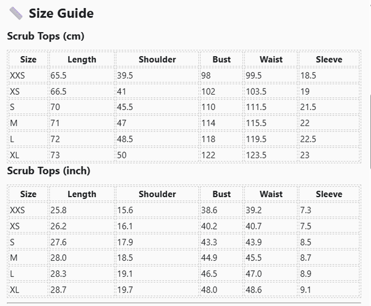This screenshot has height=306, width=371.
Task: Click Waist column header in cm table
Action: pyautogui.click(x=271, y=59)
